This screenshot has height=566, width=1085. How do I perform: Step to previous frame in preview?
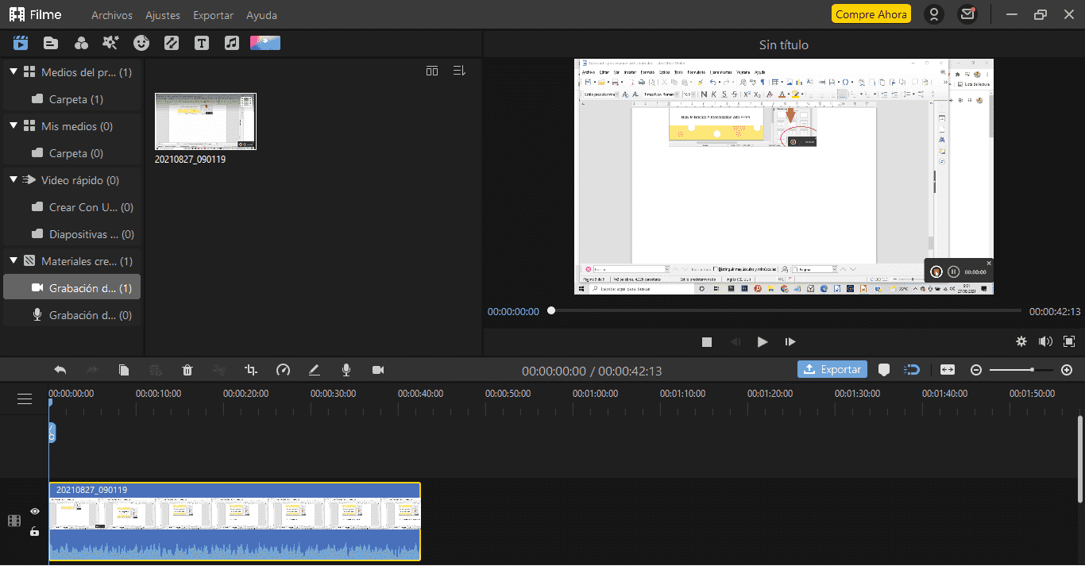[x=736, y=341]
